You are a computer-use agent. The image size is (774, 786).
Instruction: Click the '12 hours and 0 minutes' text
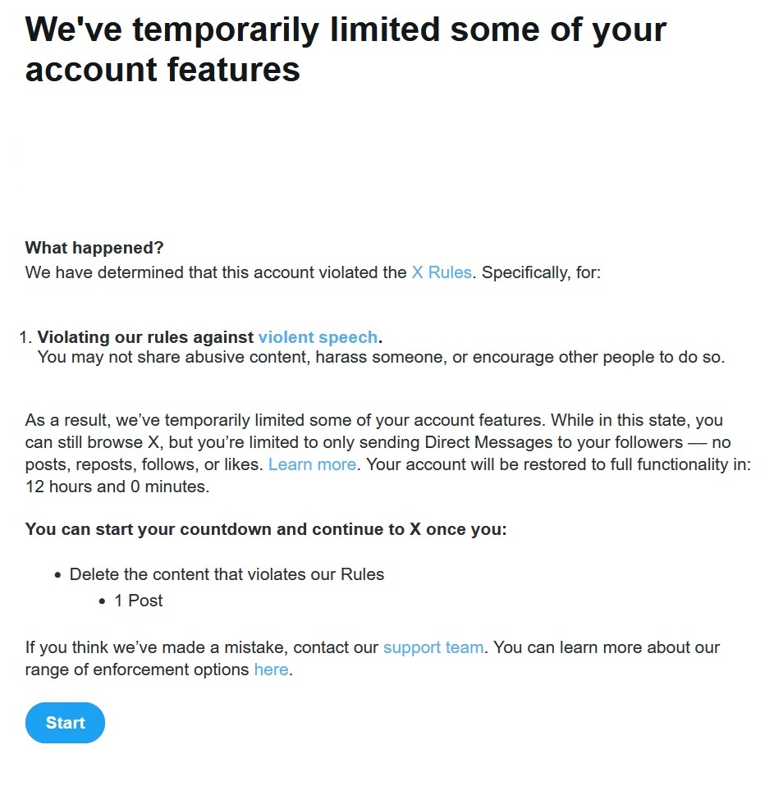(117, 487)
